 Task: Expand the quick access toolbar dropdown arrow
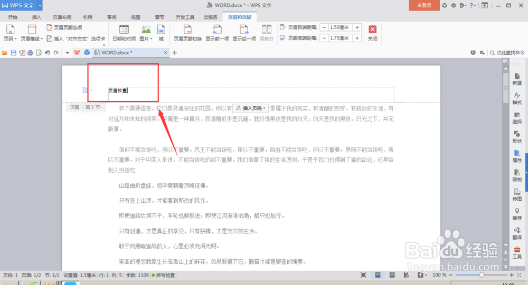point(67,53)
